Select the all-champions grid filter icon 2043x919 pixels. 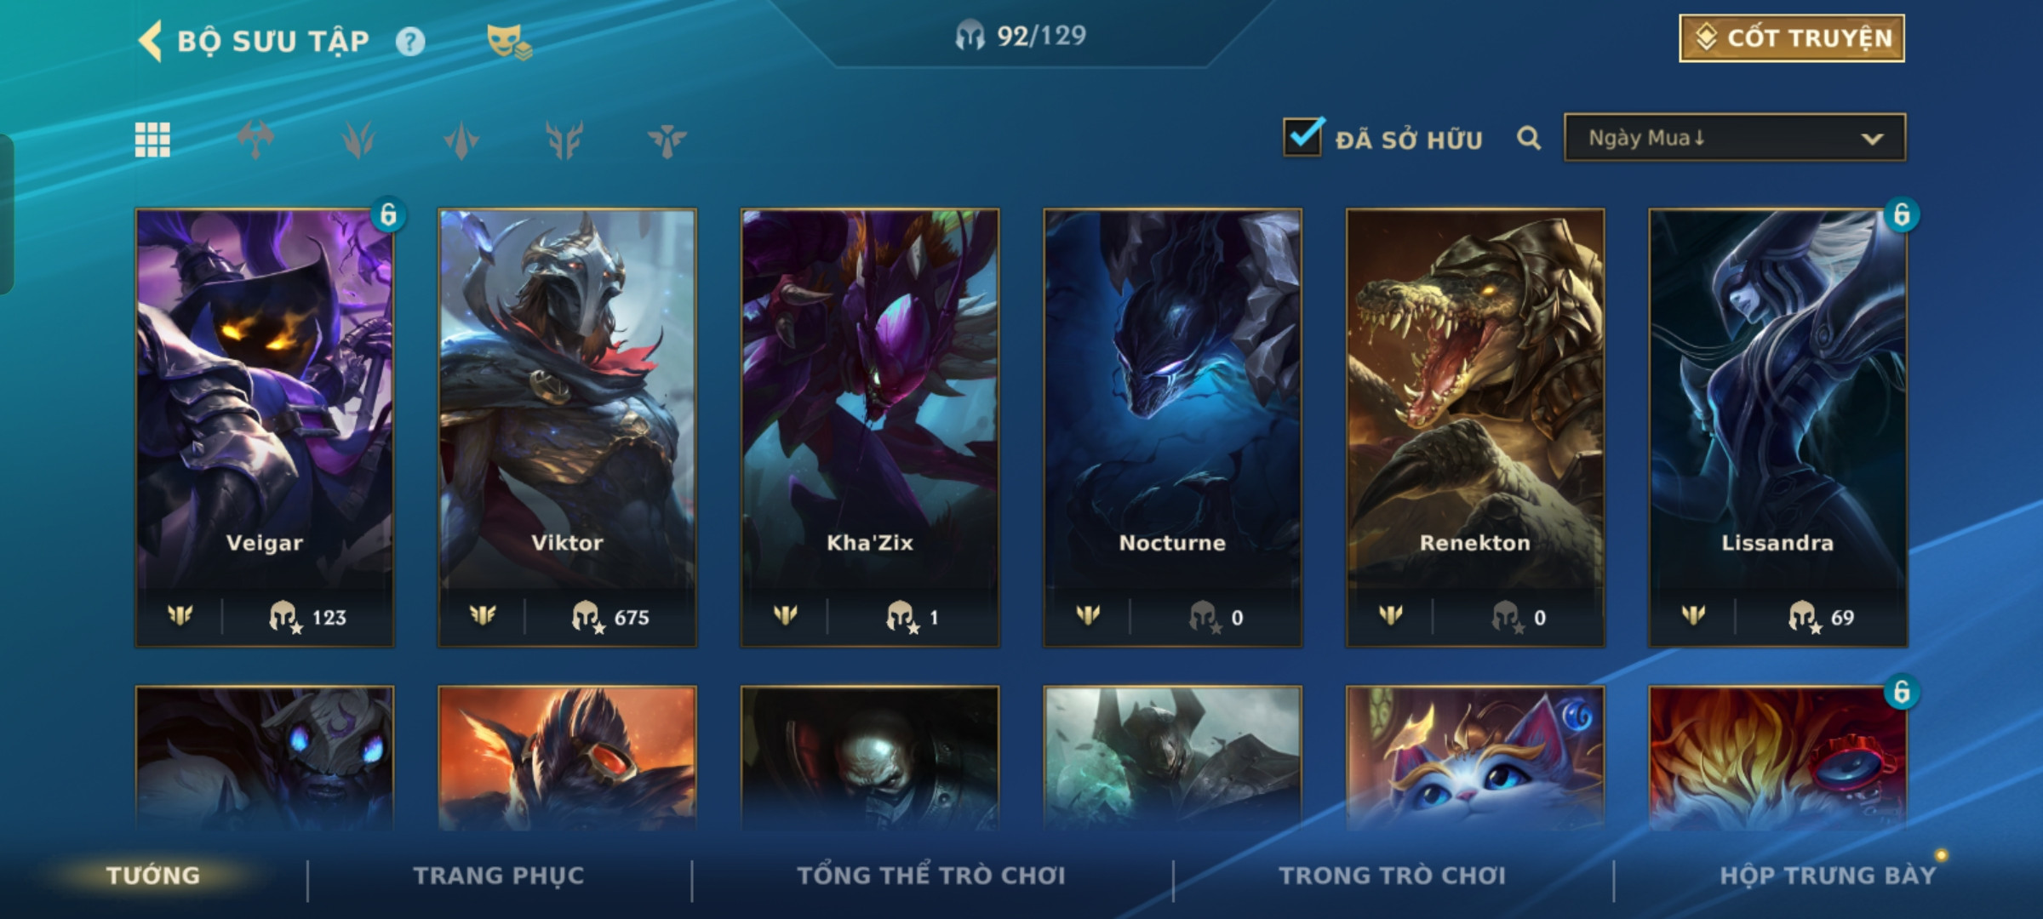click(x=152, y=140)
